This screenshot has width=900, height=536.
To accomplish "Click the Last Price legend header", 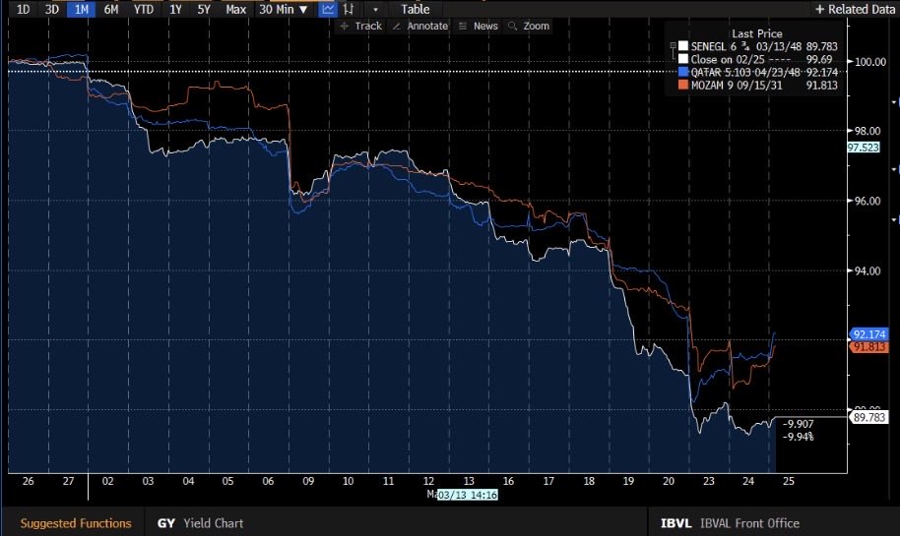I will point(757,33).
